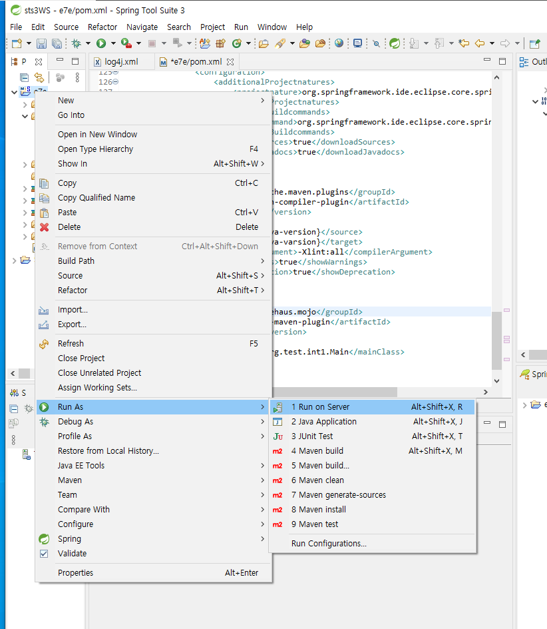The image size is (547, 629).
Task: Toggle code folding at line 126
Action: pos(115,82)
